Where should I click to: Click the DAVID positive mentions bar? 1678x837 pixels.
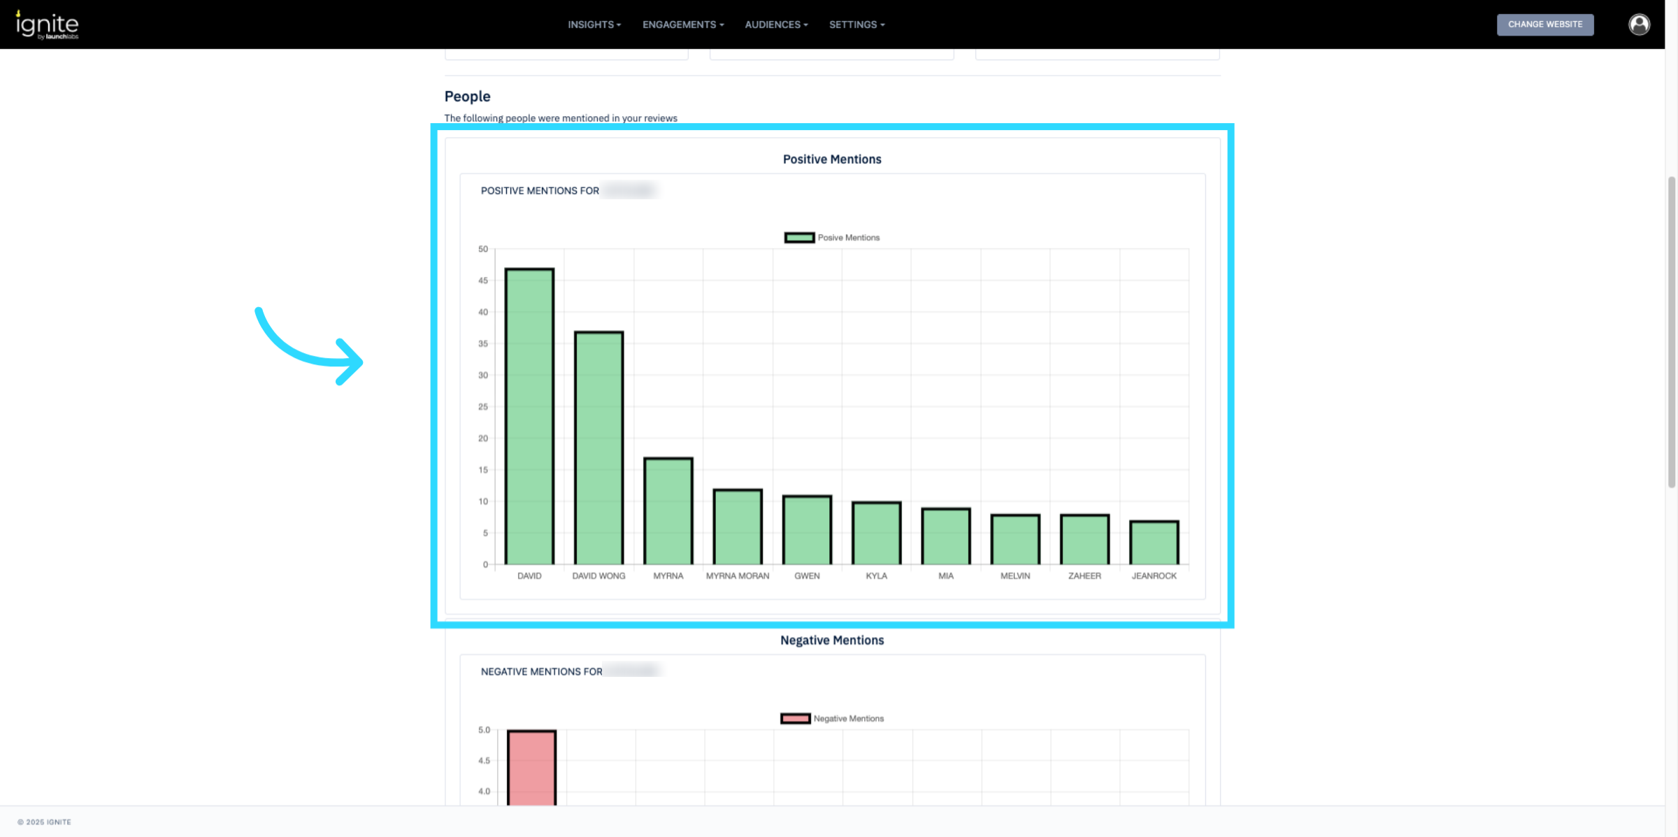(x=529, y=417)
